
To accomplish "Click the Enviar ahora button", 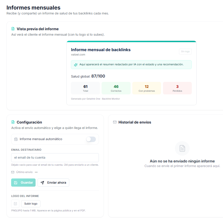I will click(53, 183).
